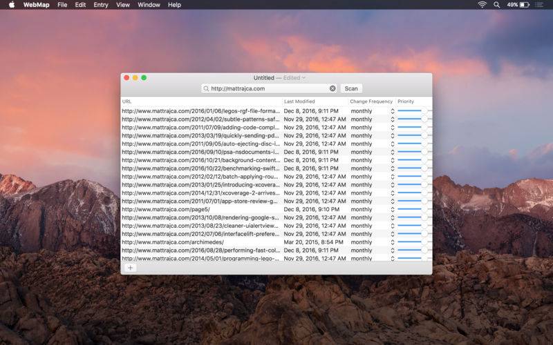This screenshot has height=345, width=553.
Task: Click Mar 20, 2015, 8:54 PM date cell
Action: click(x=314, y=242)
